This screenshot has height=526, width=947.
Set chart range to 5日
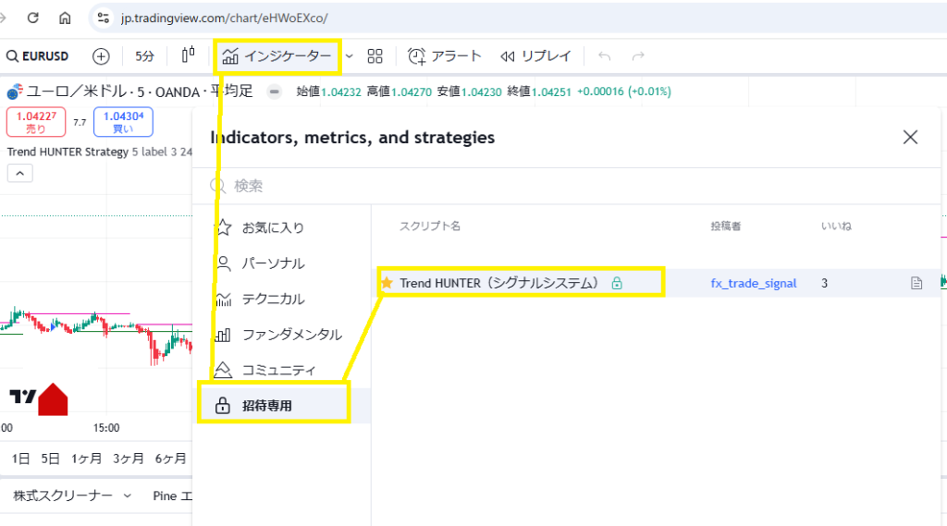(50, 459)
